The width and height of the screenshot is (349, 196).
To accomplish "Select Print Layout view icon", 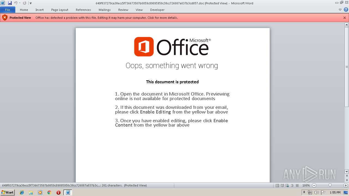I will [277, 185].
